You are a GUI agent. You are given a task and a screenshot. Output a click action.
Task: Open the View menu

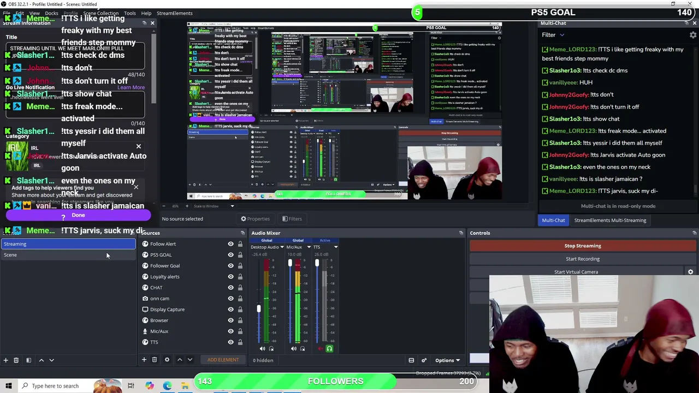click(x=34, y=13)
